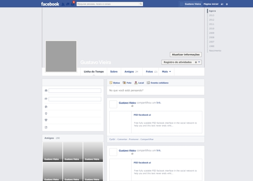Click 'No que você está pensando?' box

pyautogui.click(x=156, y=90)
